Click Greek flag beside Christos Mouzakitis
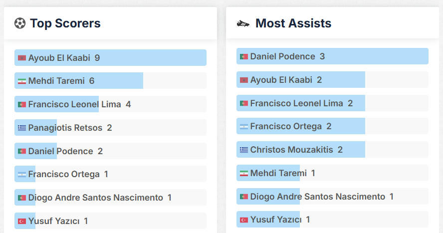 click(x=243, y=150)
